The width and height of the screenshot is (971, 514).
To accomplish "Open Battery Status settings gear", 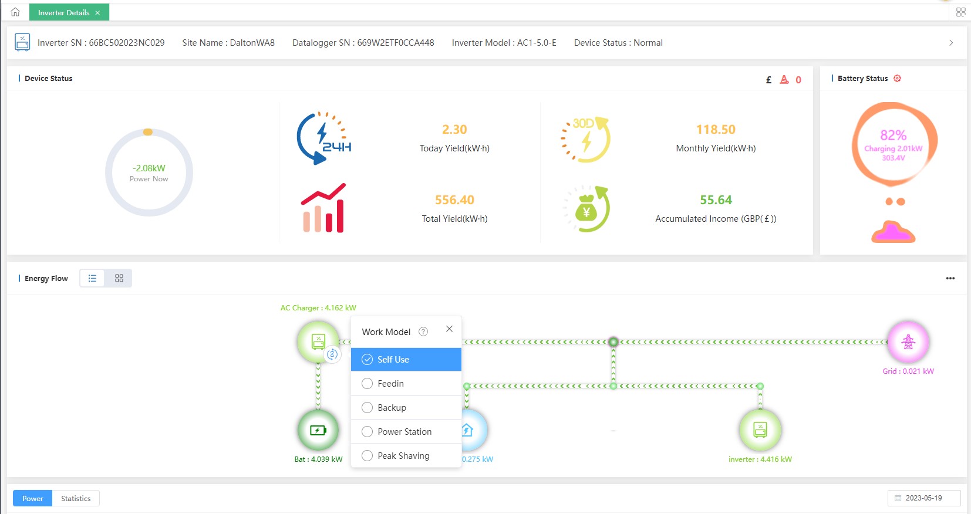I will coord(897,79).
